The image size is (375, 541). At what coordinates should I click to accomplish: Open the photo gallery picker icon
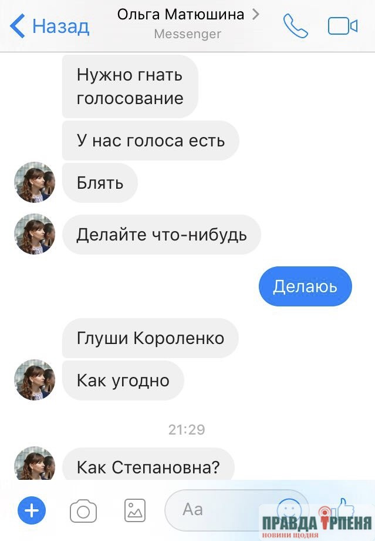135,510
